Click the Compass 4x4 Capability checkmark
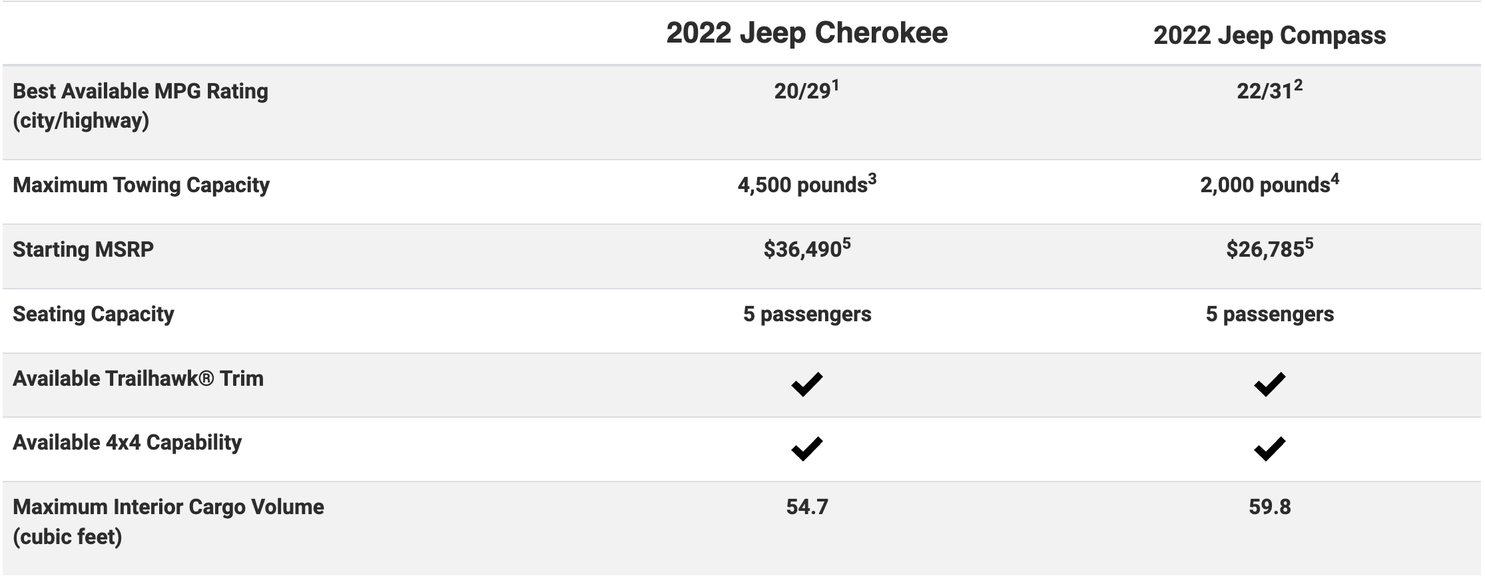 tap(1269, 449)
